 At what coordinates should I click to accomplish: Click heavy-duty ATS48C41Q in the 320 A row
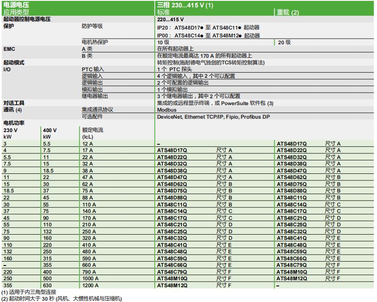[x=292, y=238]
